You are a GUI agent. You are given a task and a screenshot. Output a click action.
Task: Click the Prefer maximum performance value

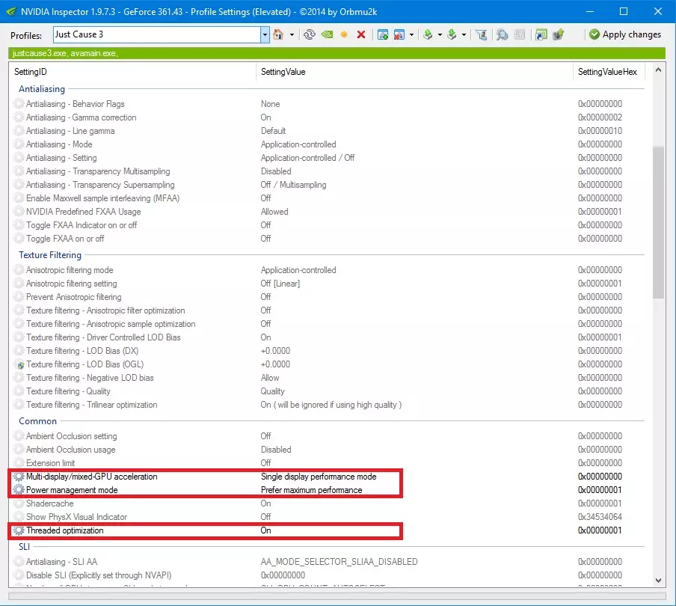click(x=311, y=490)
